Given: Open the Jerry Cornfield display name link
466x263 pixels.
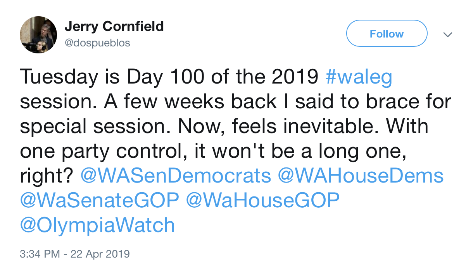Looking at the screenshot, I should (x=114, y=26).
